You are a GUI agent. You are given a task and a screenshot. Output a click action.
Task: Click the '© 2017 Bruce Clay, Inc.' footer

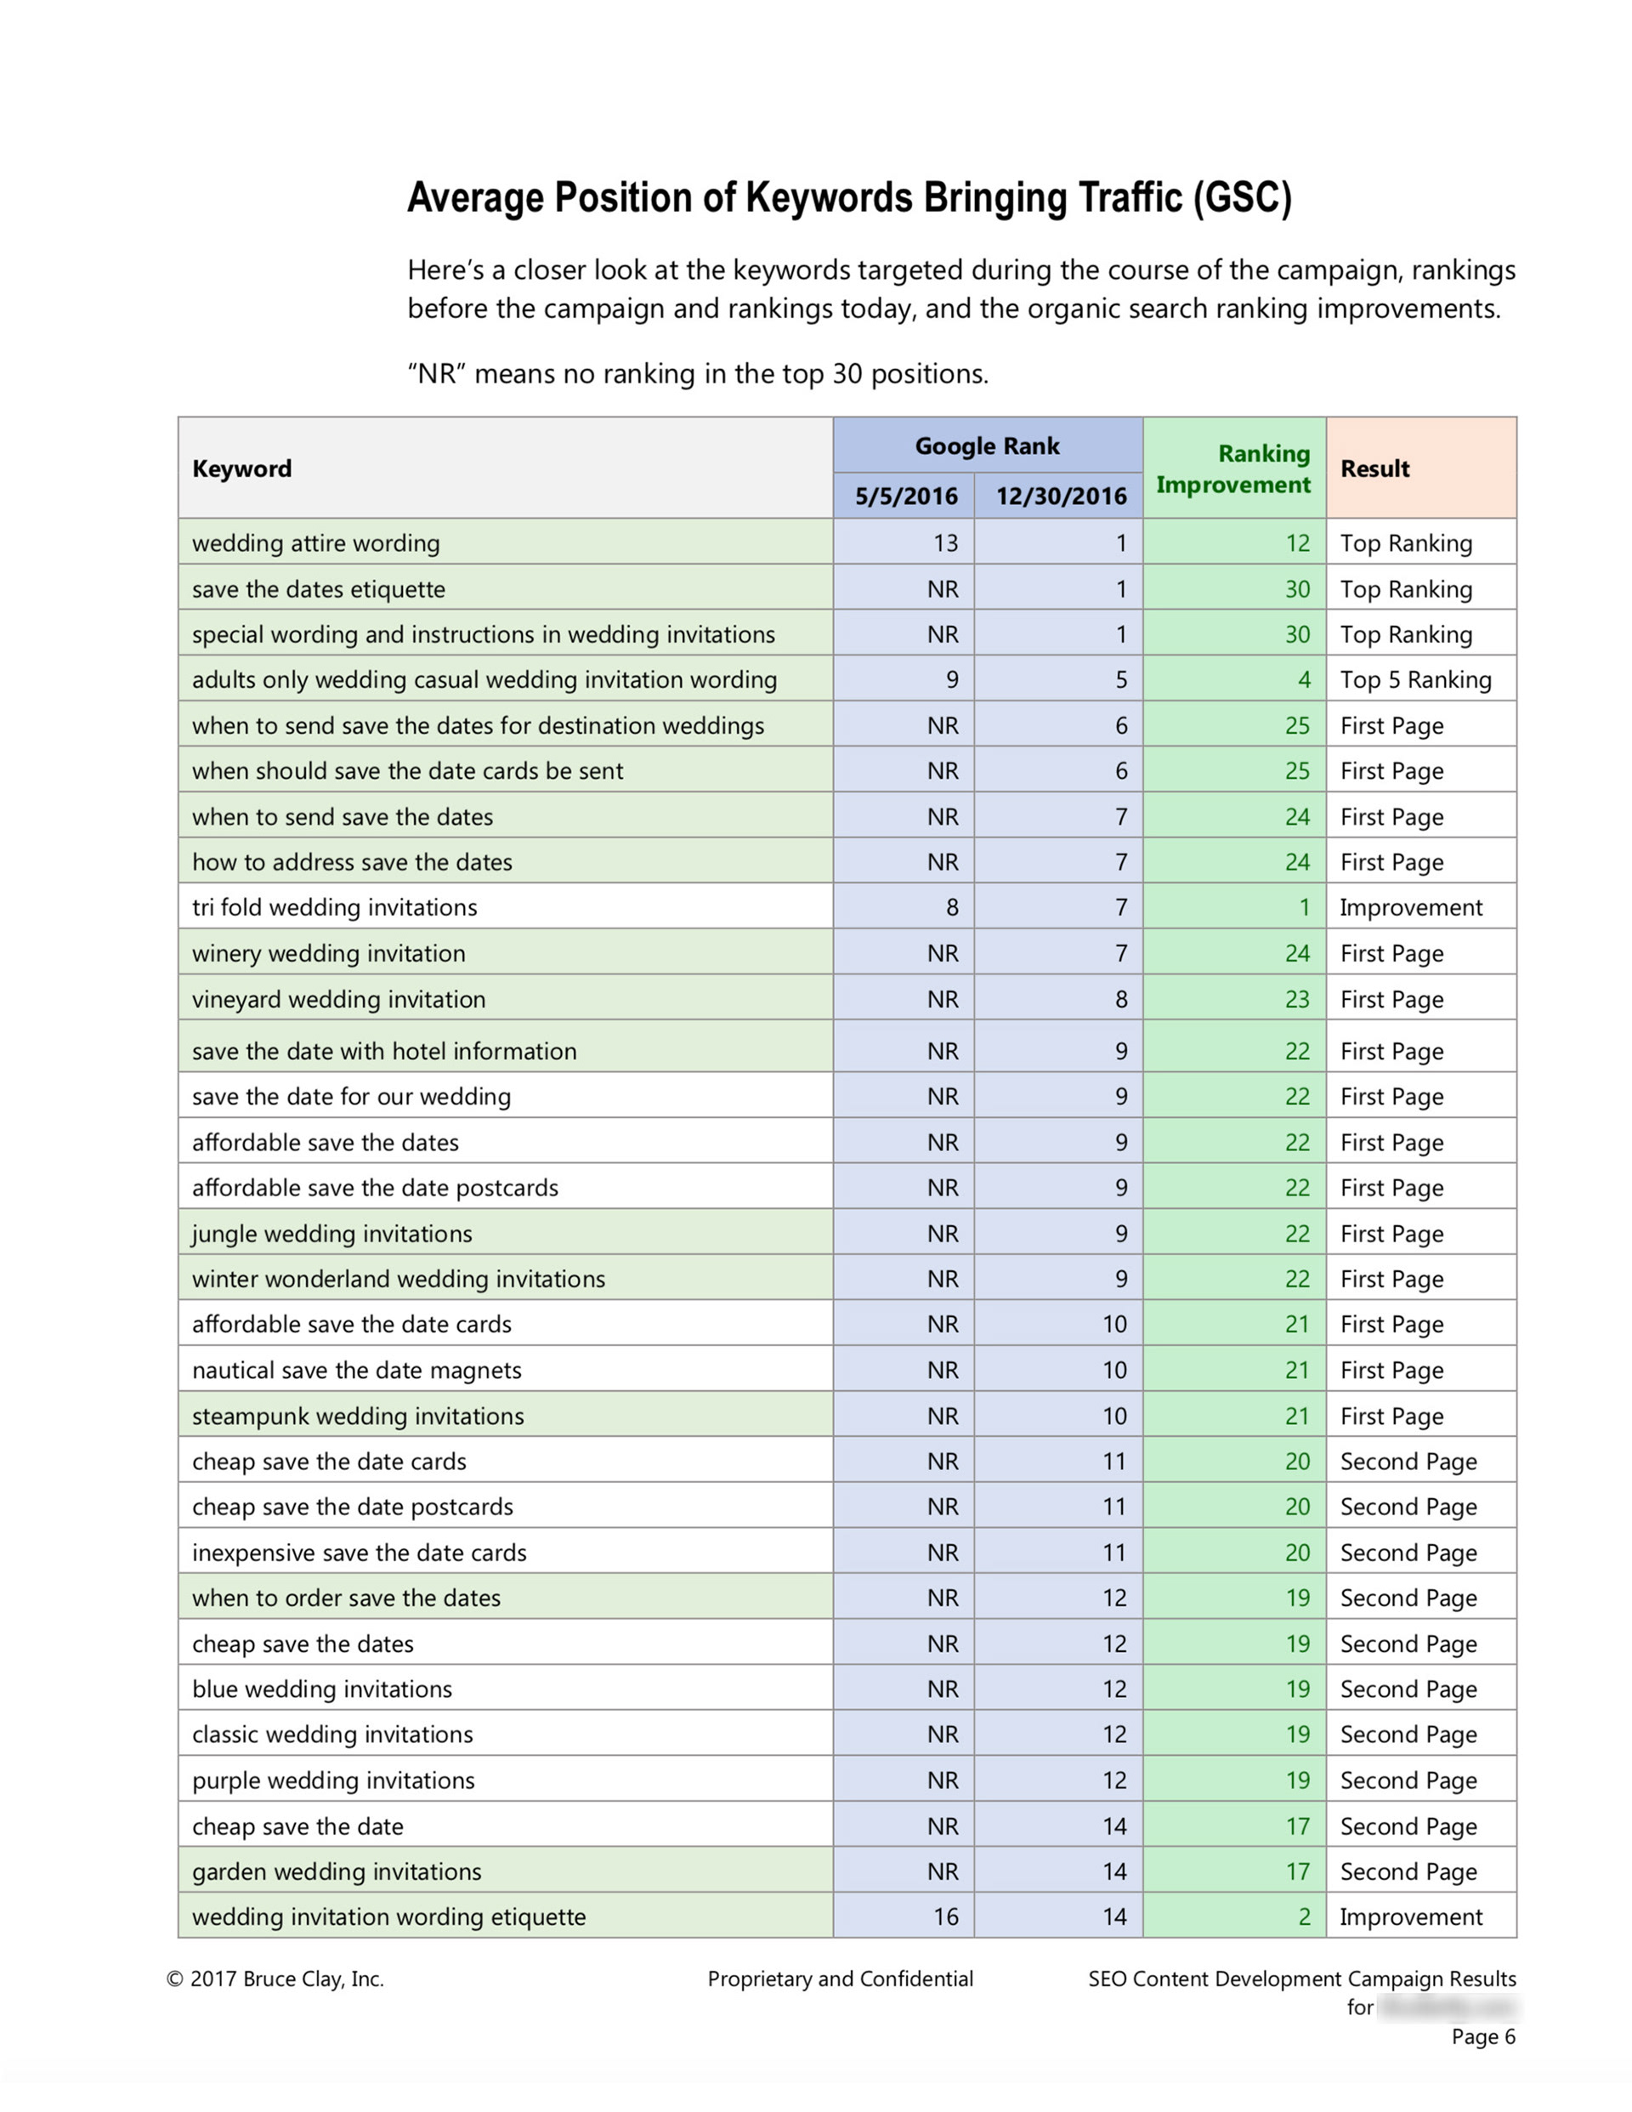(275, 1979)
